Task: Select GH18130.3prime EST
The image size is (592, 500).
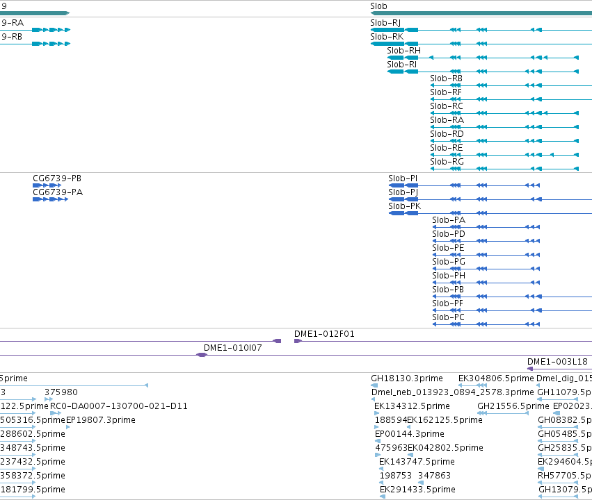Action: 407,378
